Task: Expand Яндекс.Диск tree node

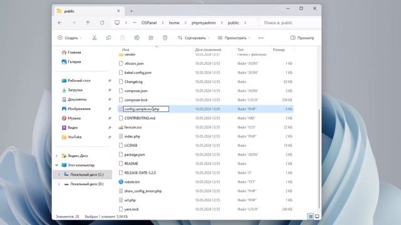Action: (57, 156)
